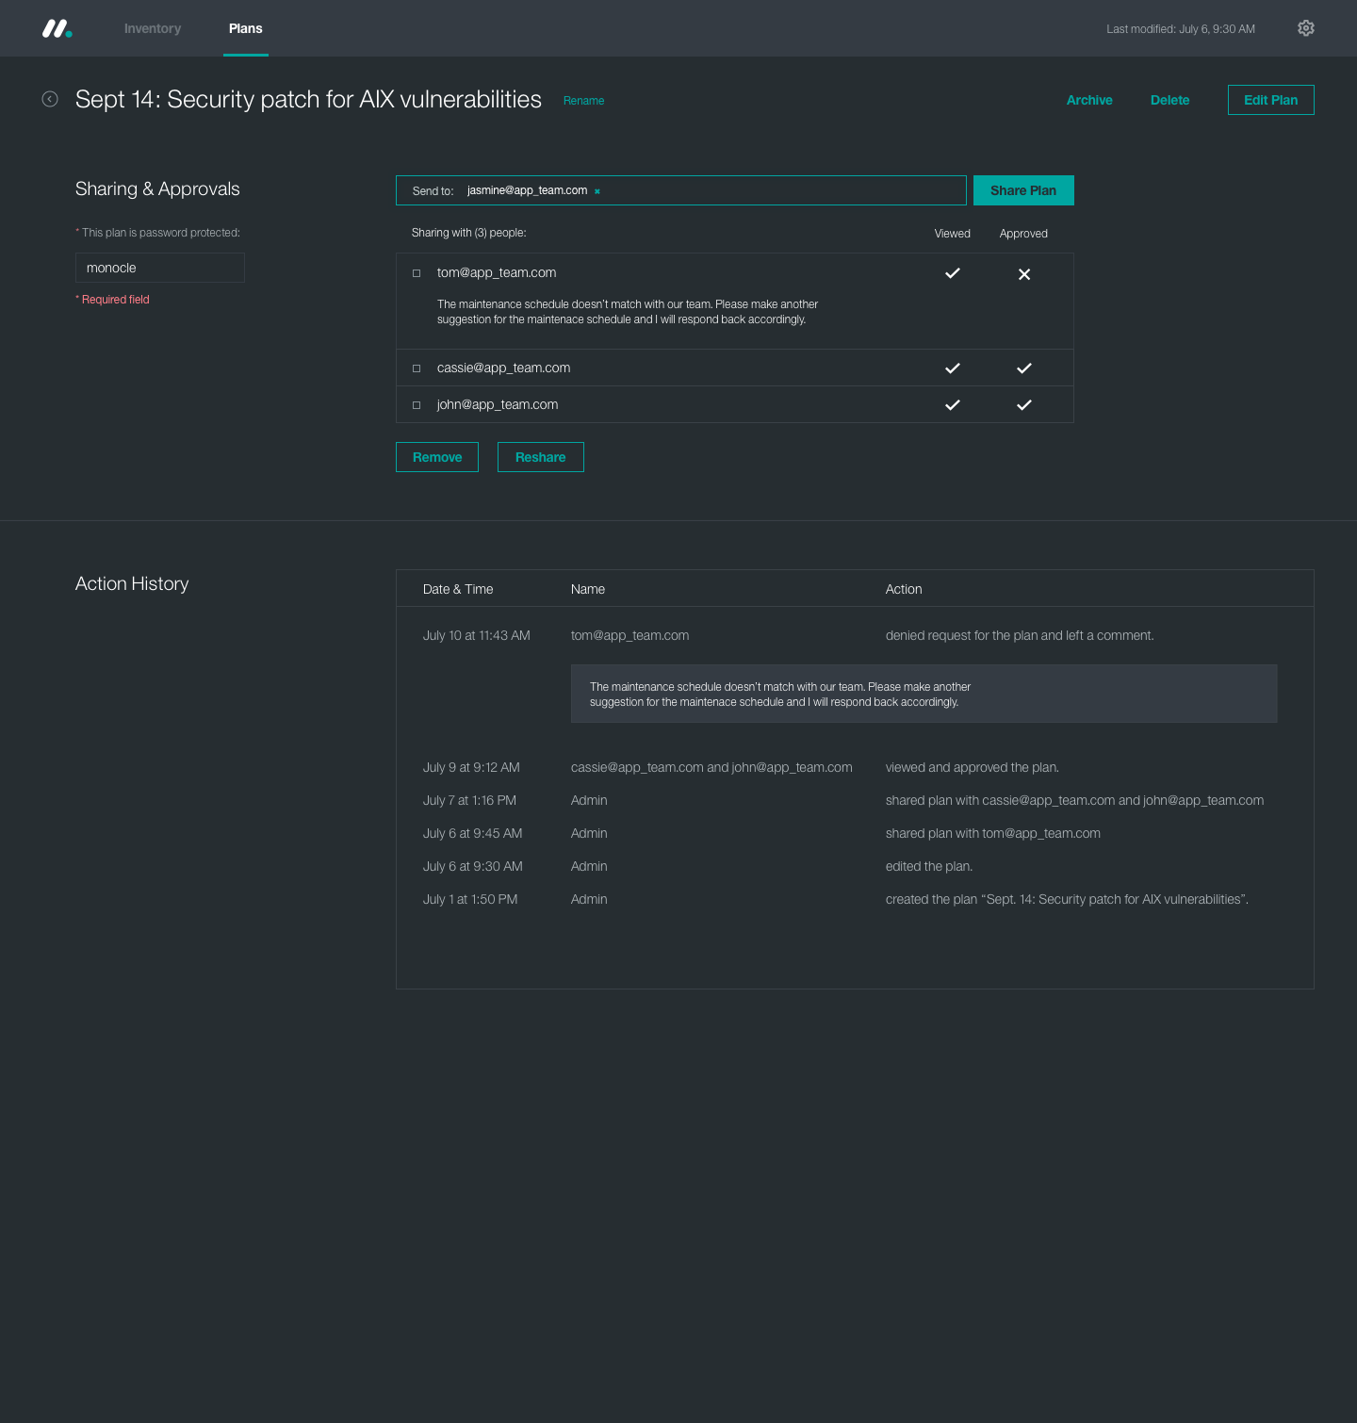Viewport: 1357px width, 1423px height.
Task: Remove jasmine@app_team.com recipient chip x
Action: click(x=597, y=191)
